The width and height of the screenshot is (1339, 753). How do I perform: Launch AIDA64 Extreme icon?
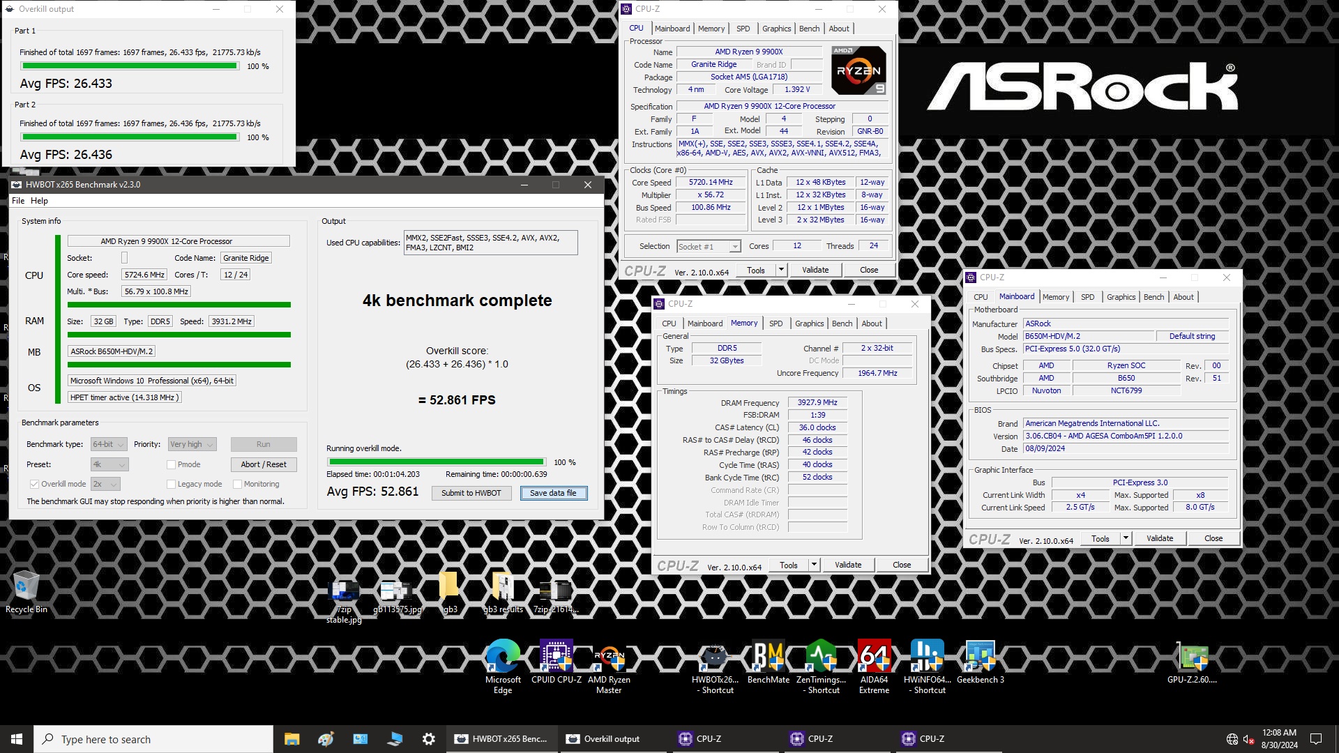click(874, 666)
